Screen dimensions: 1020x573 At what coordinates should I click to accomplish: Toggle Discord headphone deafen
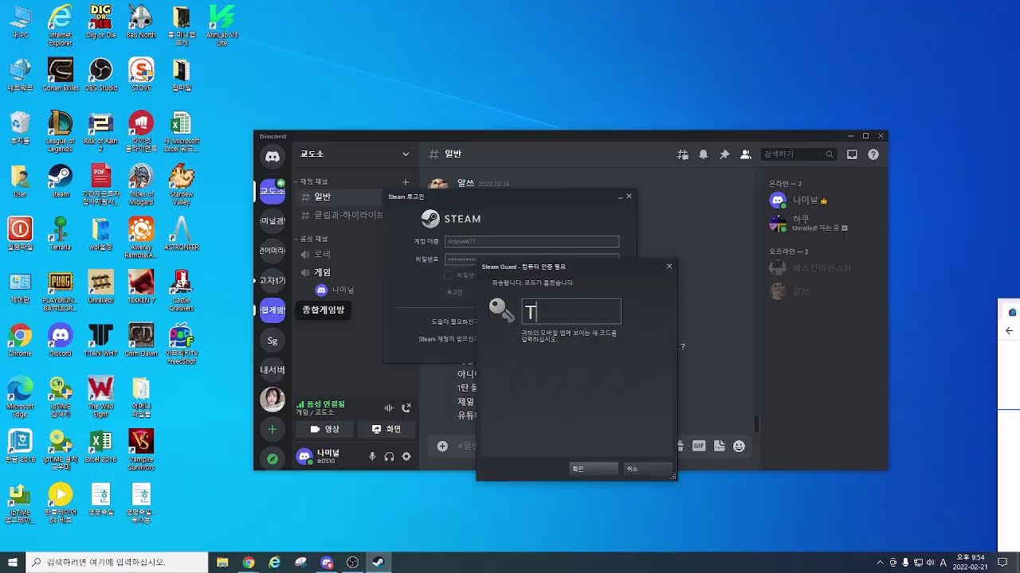tap(389, 456)
